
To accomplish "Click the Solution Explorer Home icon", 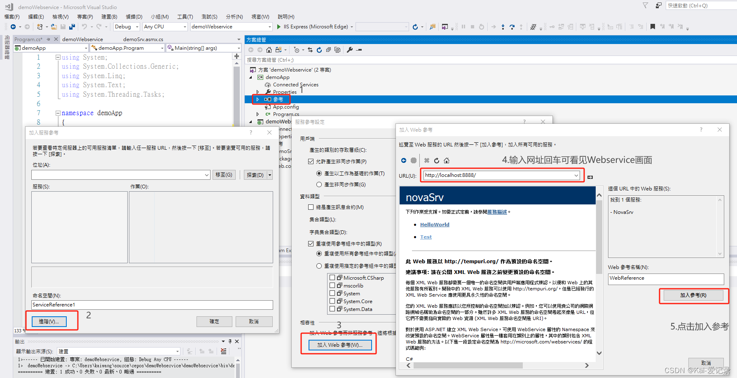I will [x=269, y=50].
